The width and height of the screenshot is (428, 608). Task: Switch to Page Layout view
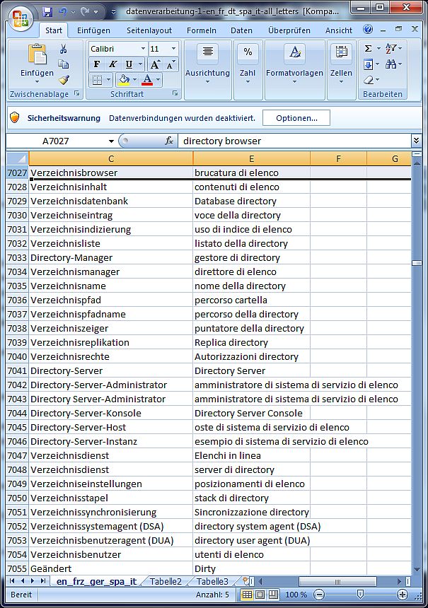click(260, 595)
